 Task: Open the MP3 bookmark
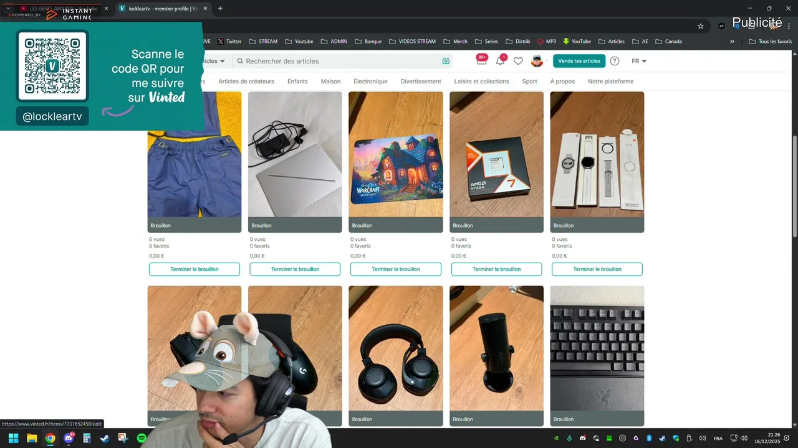[546, 42]
